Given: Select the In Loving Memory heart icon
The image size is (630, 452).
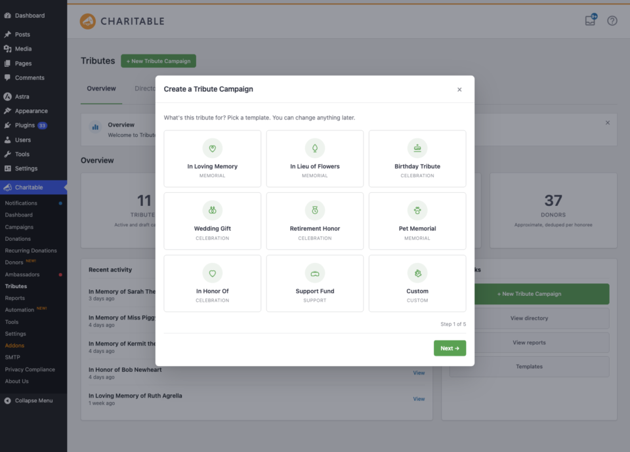Looking at the screenshot, I should 212,148.
